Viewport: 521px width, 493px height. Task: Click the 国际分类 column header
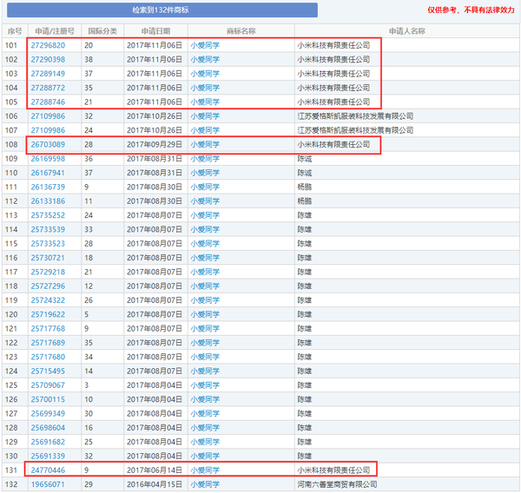click(102, 31)
